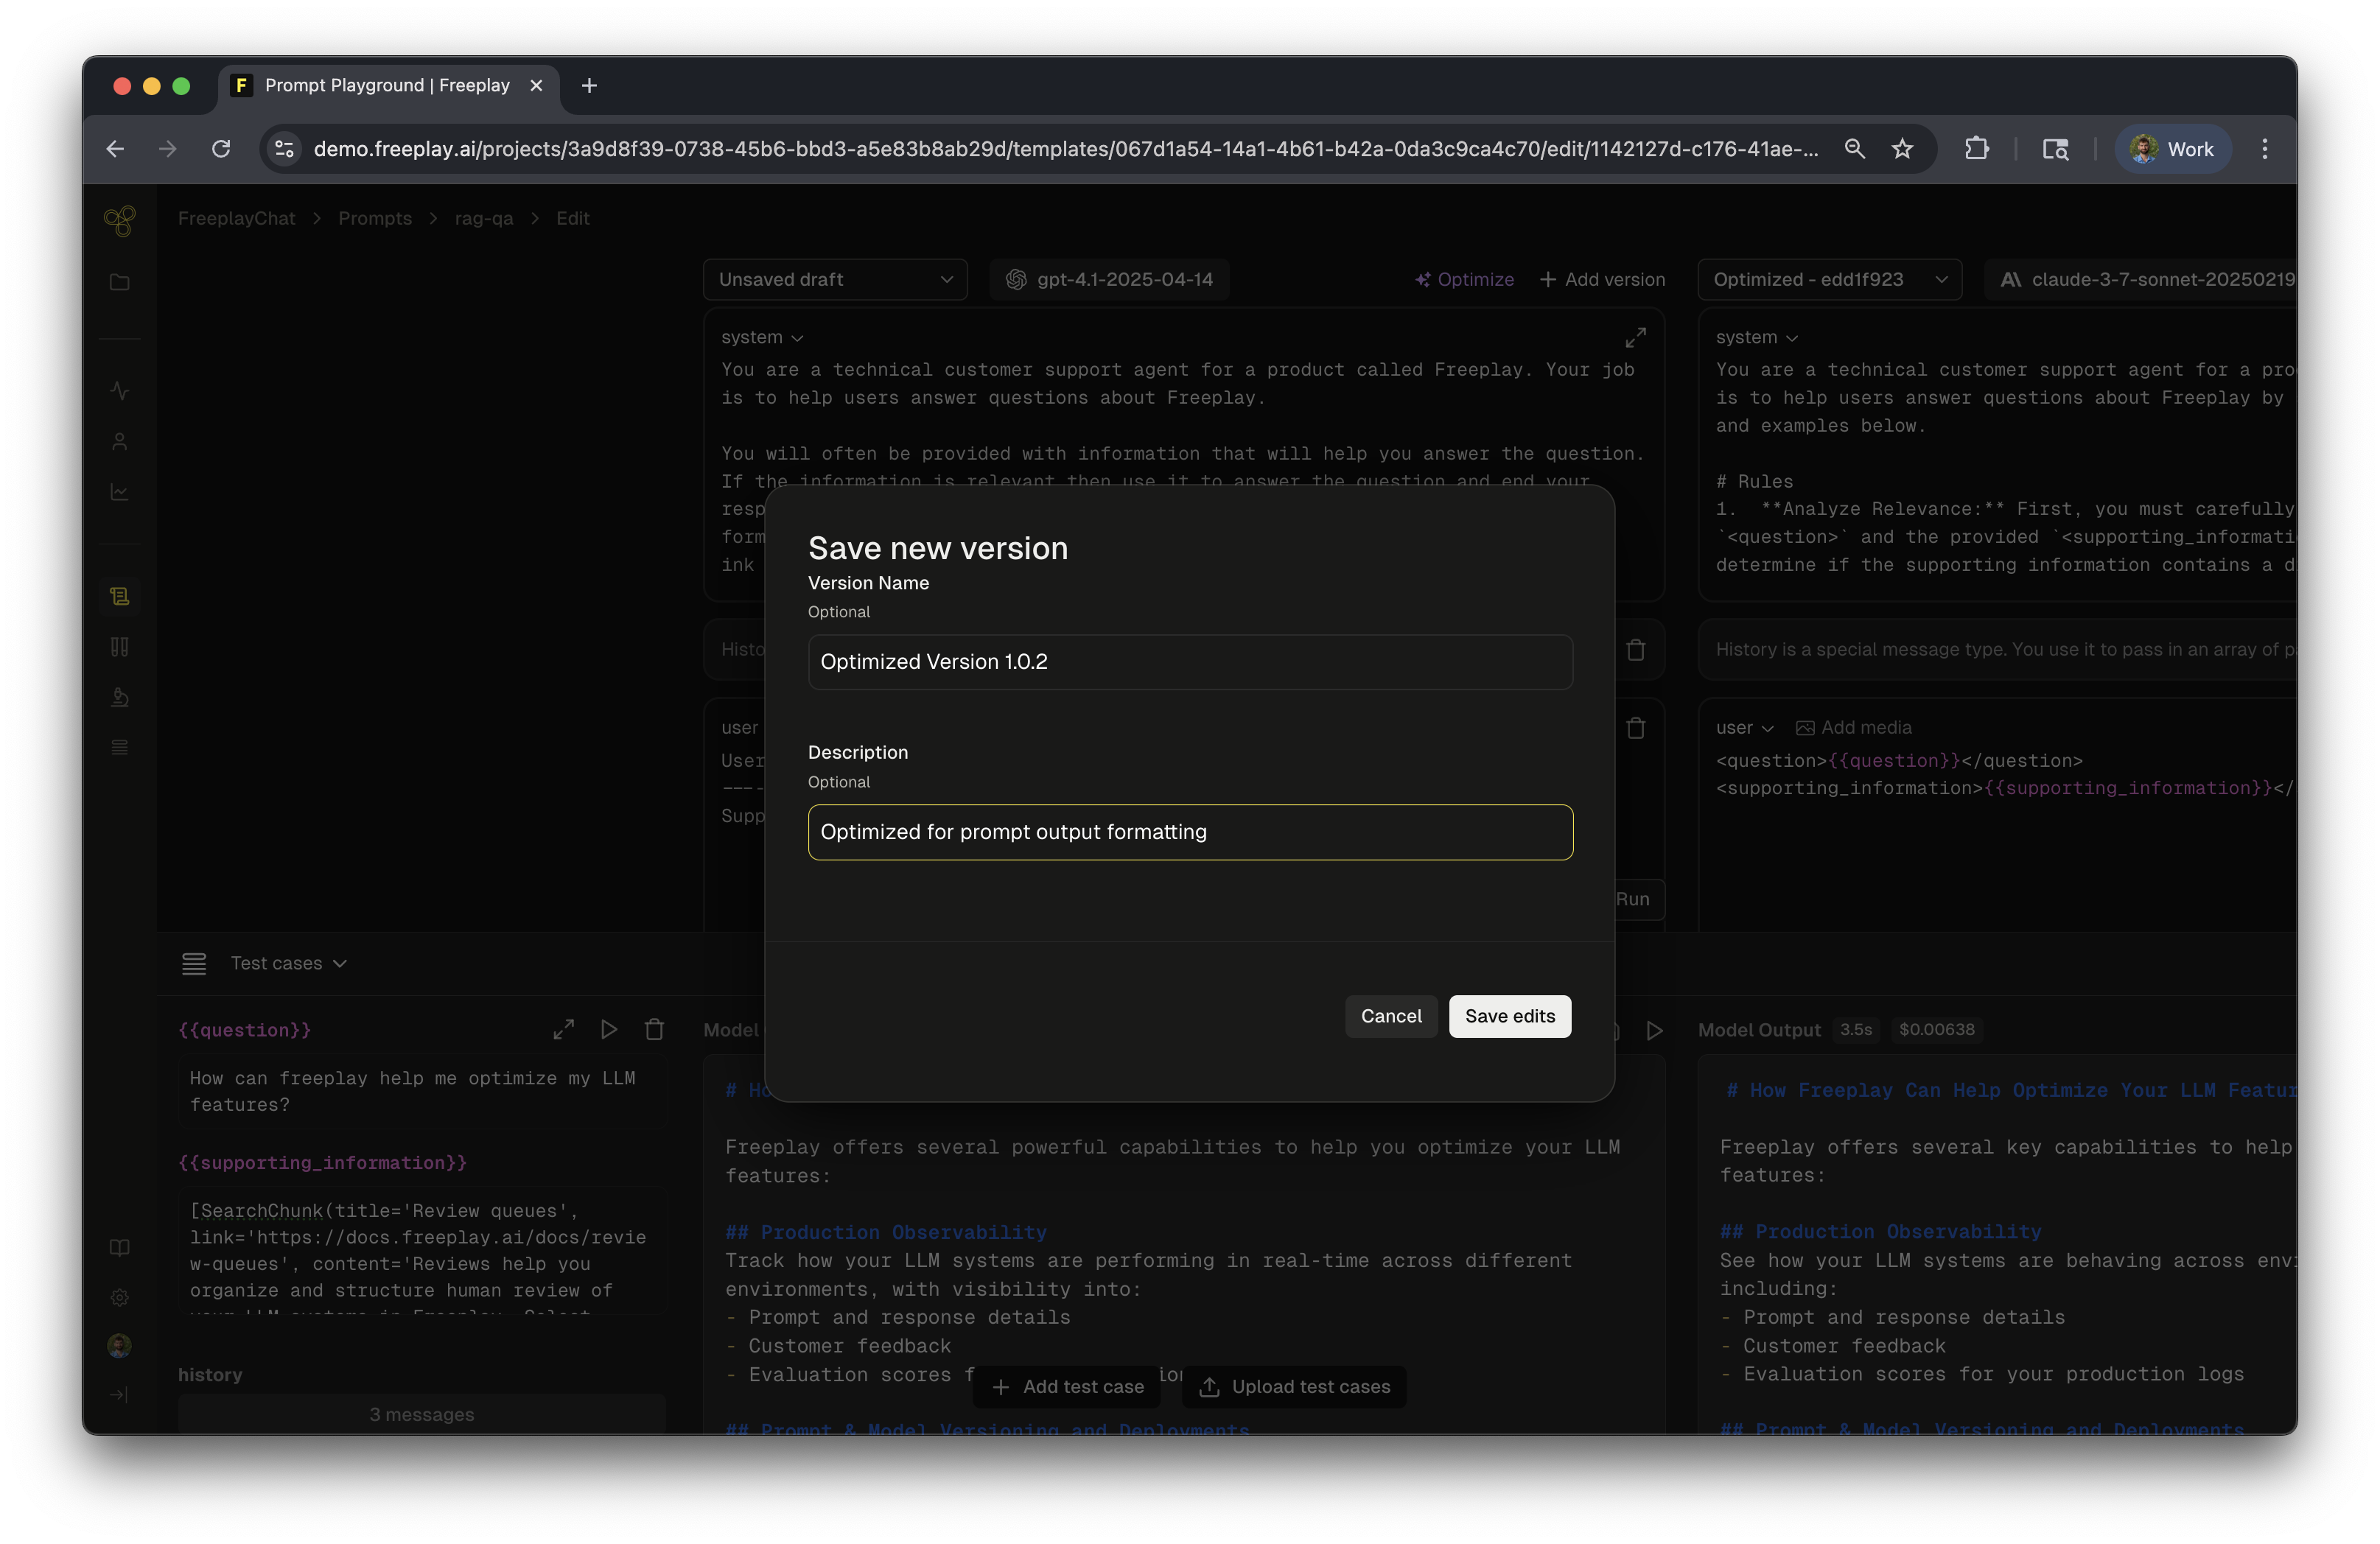Open the Optimized - edd1f923 version dropdown
Image resolution: width=2380 pixels, height=1544 pixels.
tap(1829, 280)
